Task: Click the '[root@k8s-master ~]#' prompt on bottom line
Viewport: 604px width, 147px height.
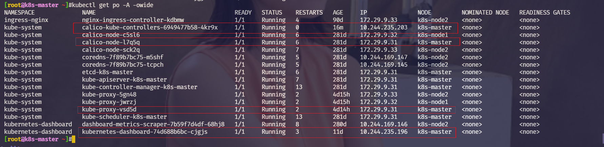Action: pyautogui.click(x=38, y=139)
